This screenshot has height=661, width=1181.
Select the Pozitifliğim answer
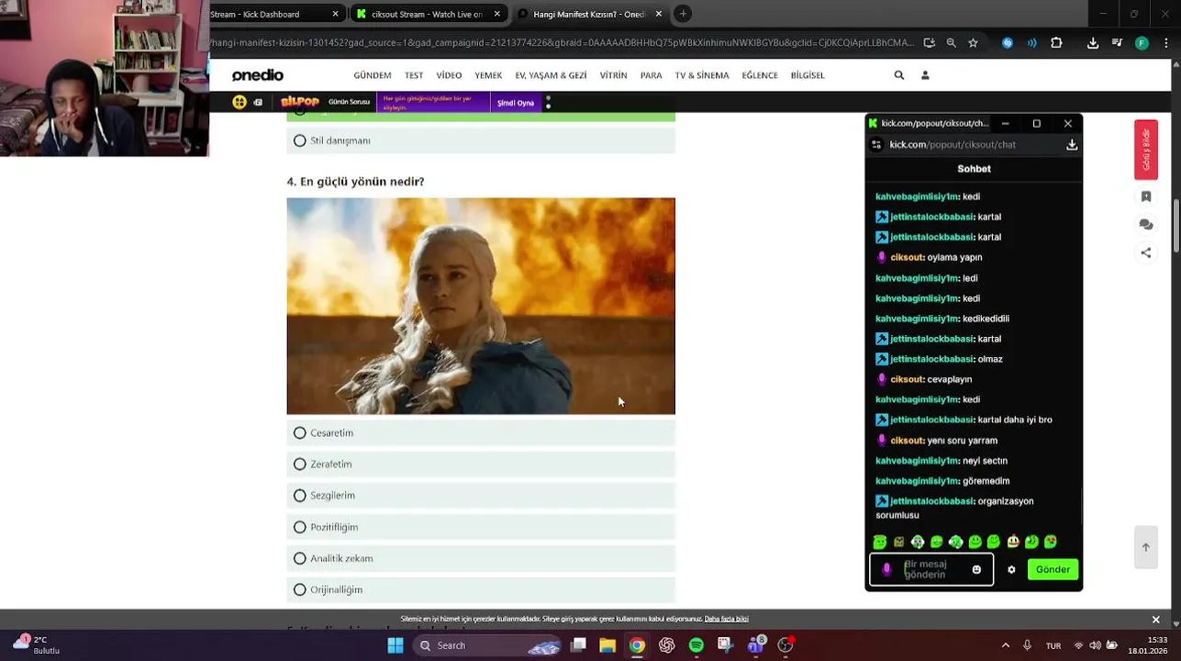[x=481, y=527]
